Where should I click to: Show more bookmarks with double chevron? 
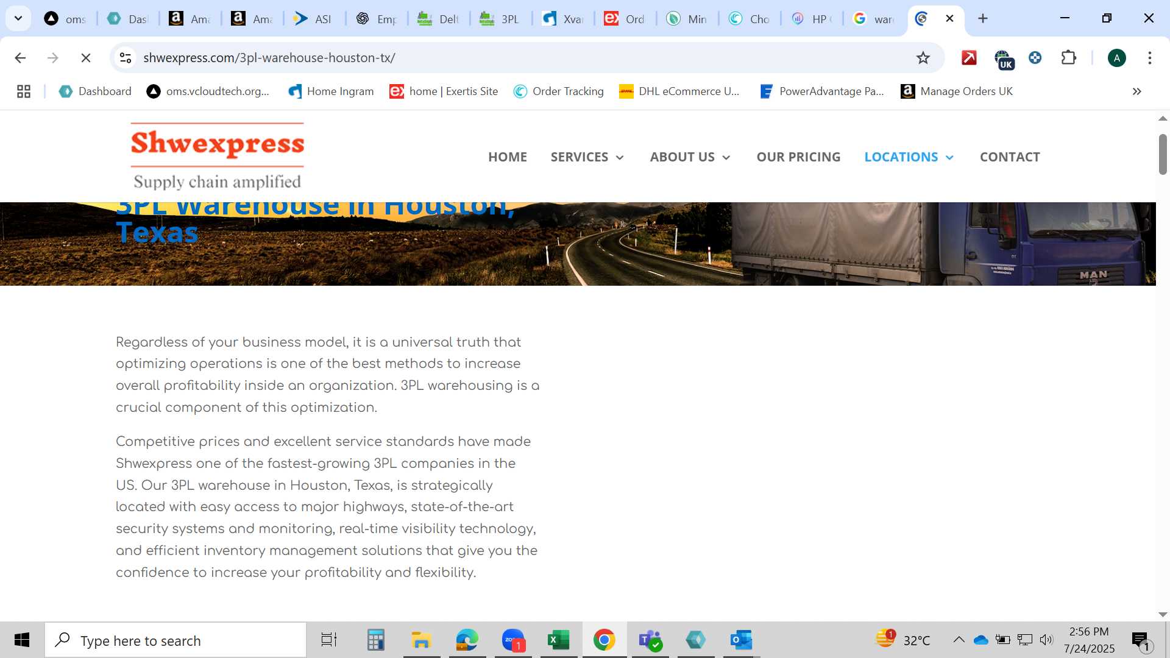tap(1136, 91)
